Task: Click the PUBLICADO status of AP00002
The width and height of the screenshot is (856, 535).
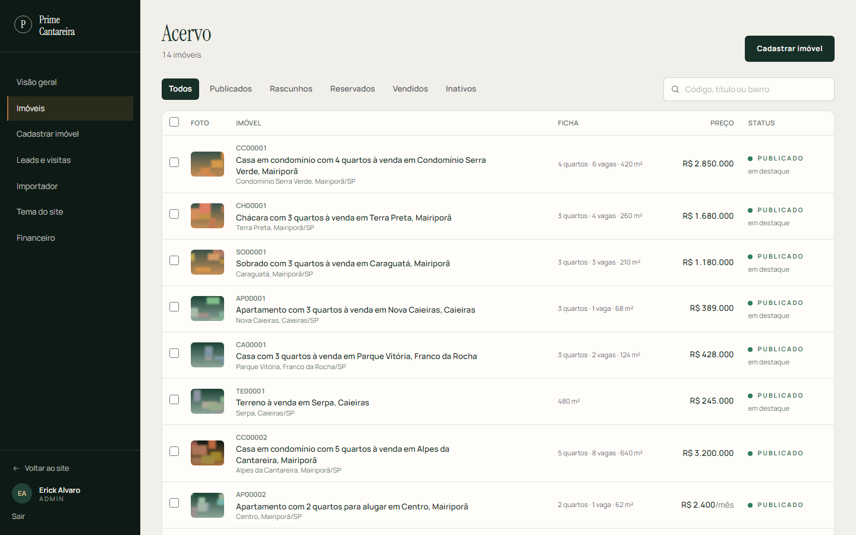Action: point(776,505)
